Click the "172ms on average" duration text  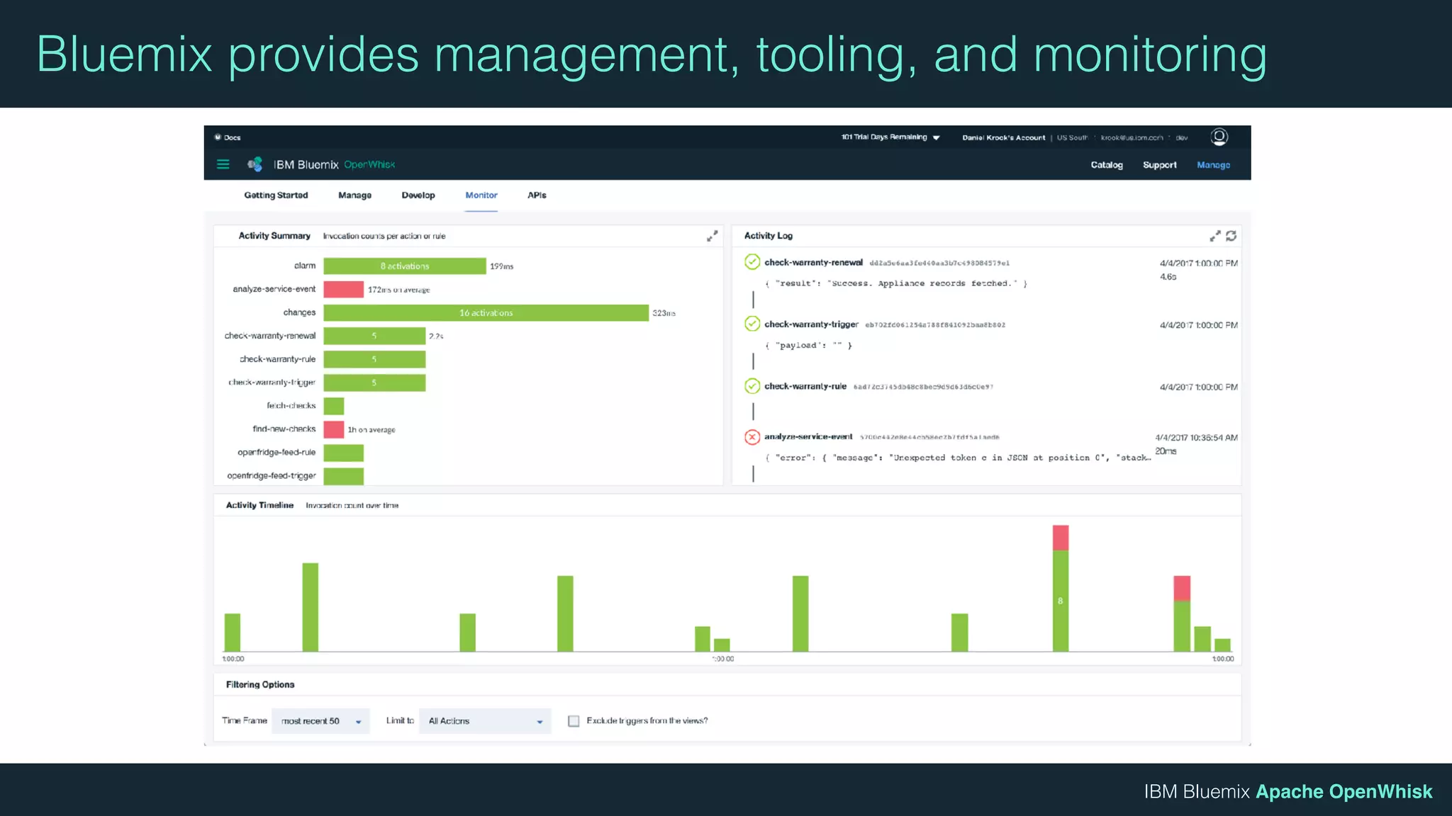[398, 290]
